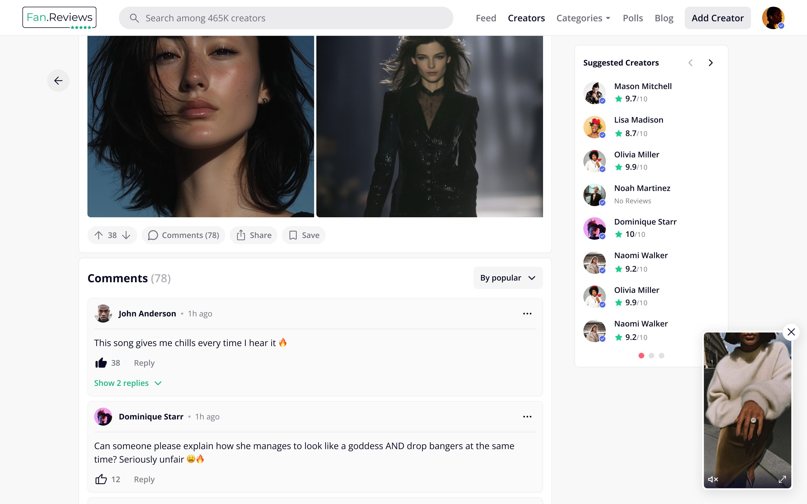Click the downvote arrow on the post
Screen dimensions: 807x504
[126, 235]
